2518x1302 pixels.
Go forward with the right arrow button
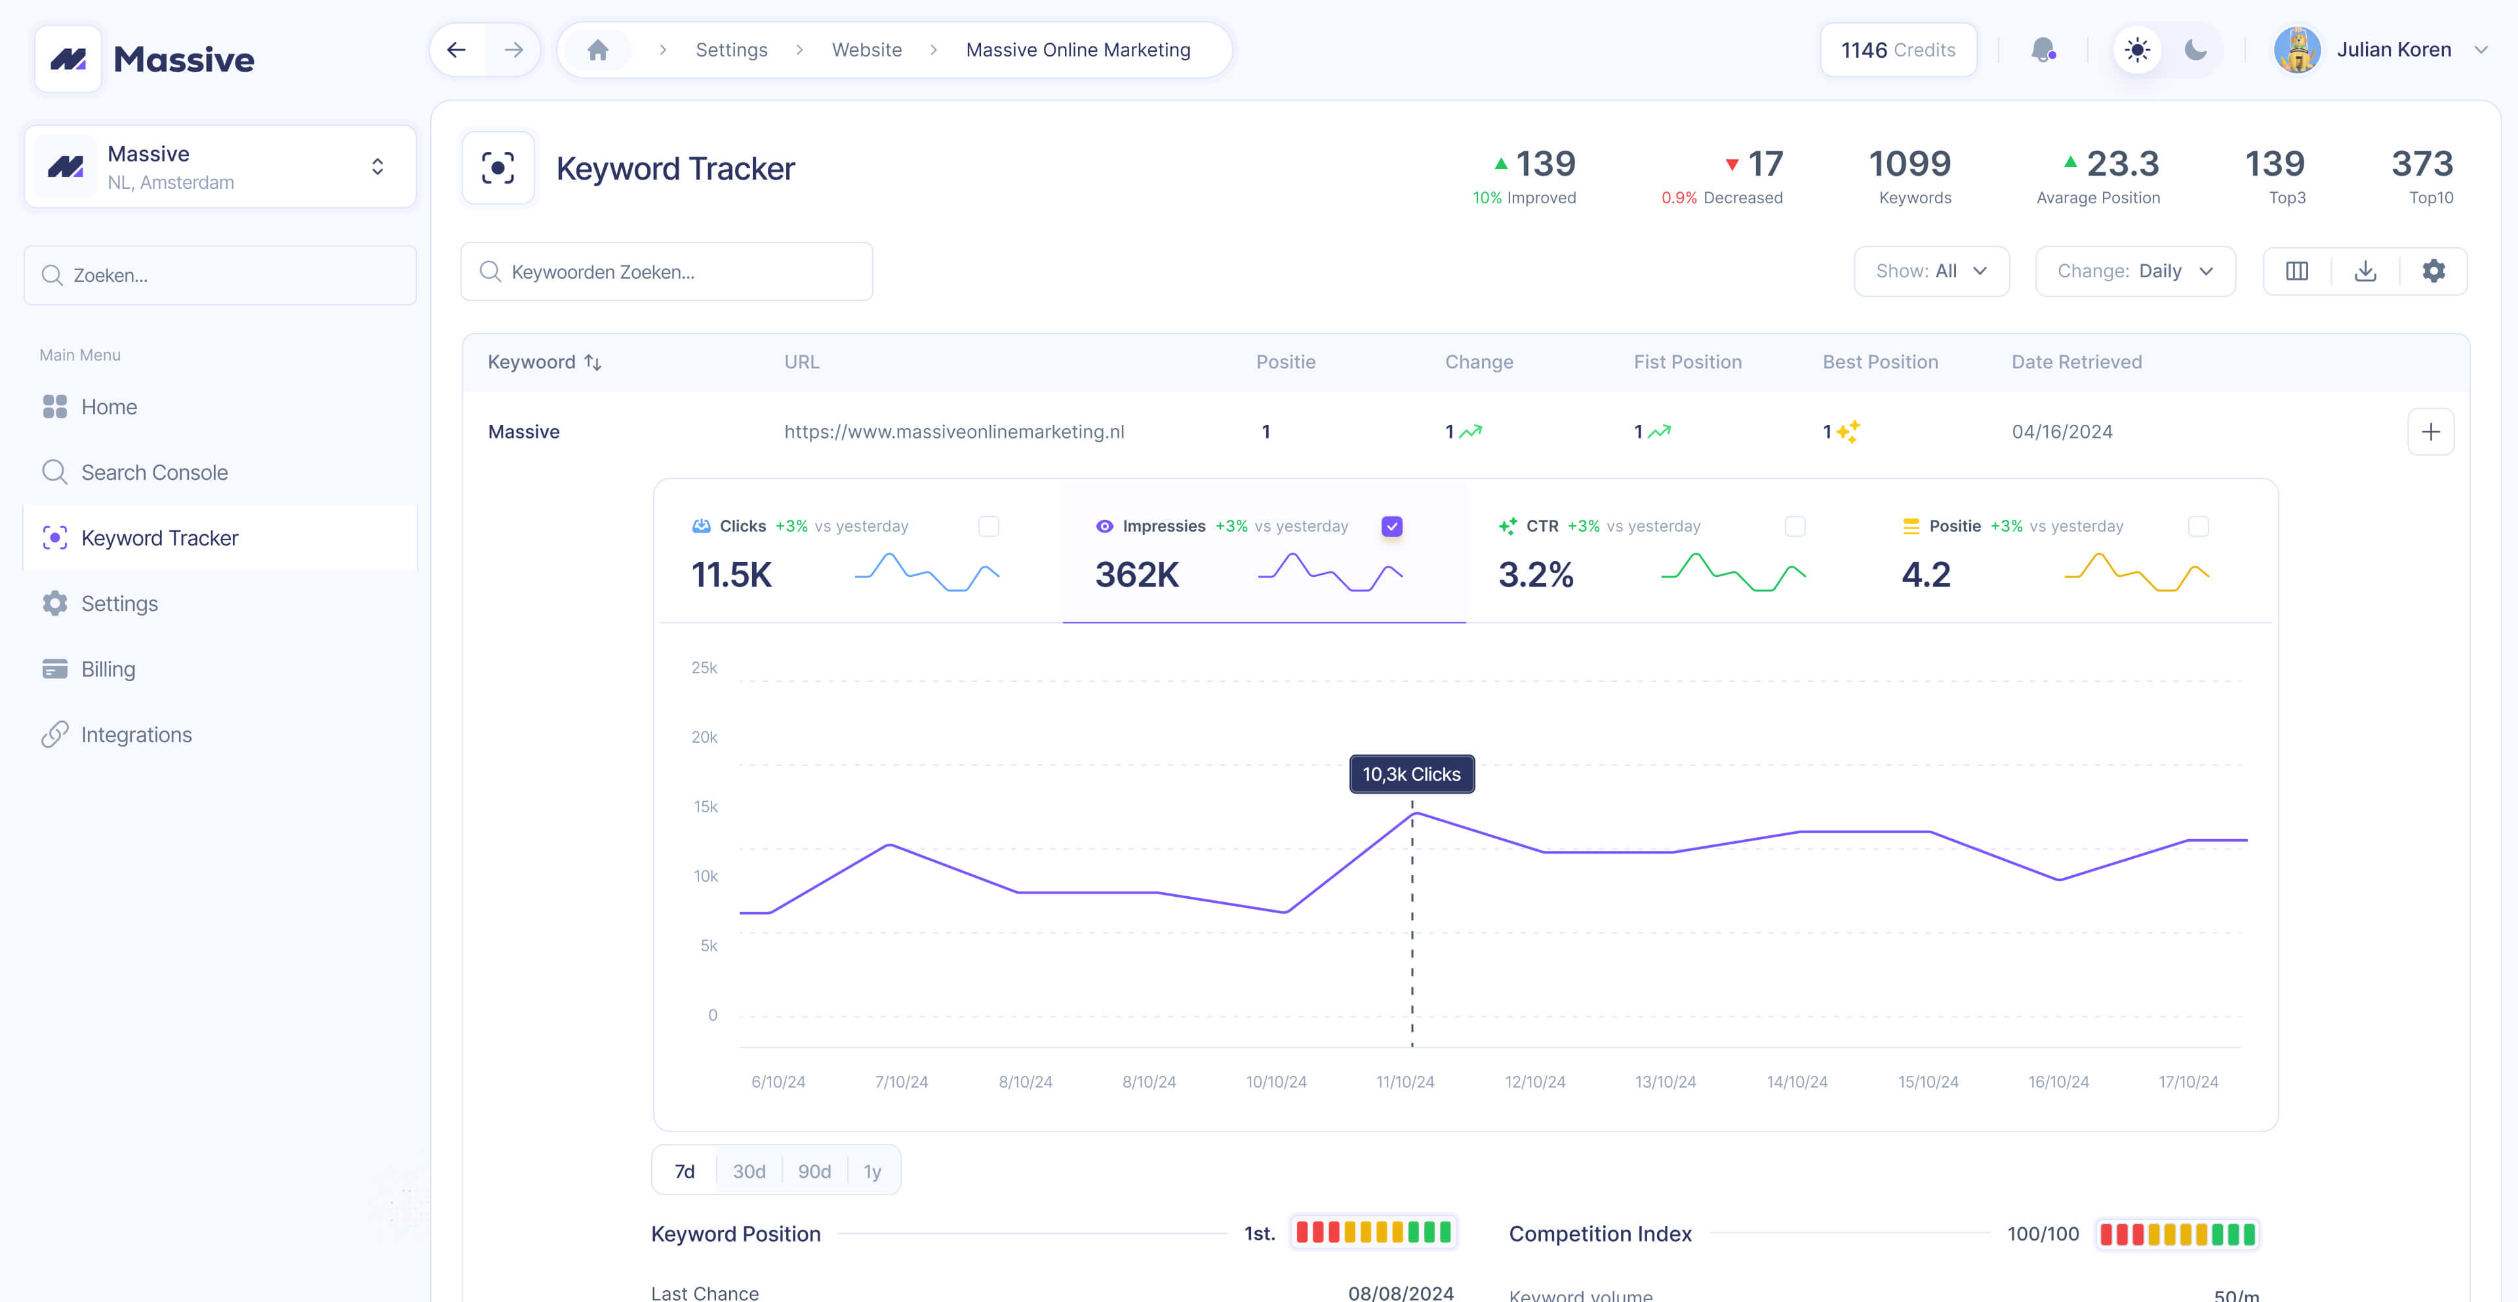click(513, 50)
